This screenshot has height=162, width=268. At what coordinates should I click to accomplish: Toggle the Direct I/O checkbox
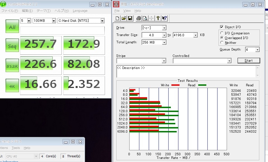click(x=222, y=27)
